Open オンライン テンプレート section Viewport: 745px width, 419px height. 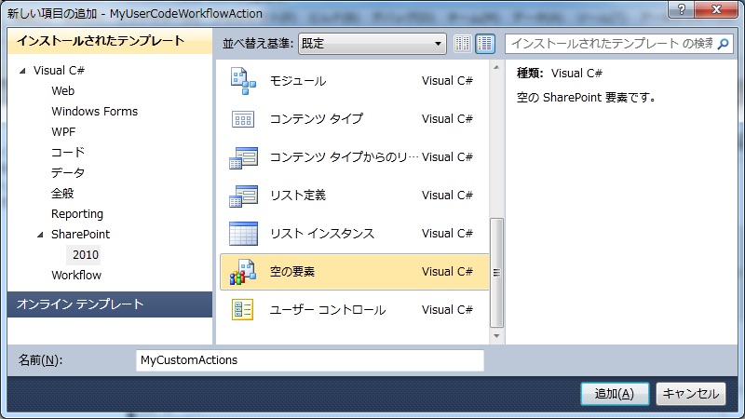tap(110, 304)
